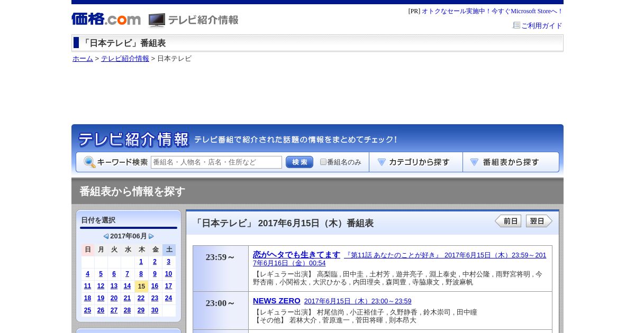Open the Microsoft Store PR ad link
635x333 pixels.
click(x=492, y=11)
